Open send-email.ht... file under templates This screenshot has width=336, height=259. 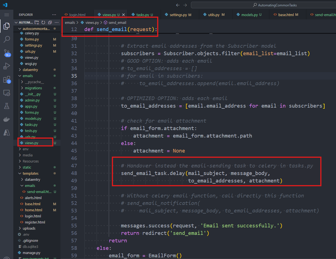[x=37, y=192]
